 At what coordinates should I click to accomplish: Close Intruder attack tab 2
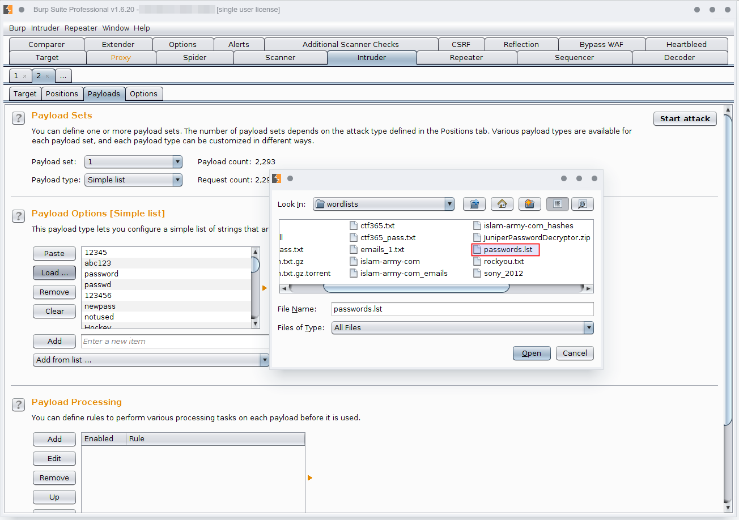[x=47, y=76]
